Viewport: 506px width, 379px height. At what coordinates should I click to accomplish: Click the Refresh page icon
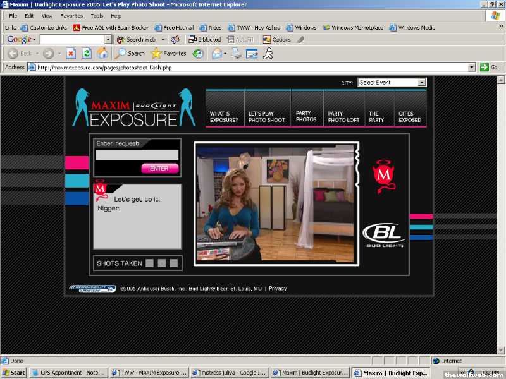tap(87, 54)
